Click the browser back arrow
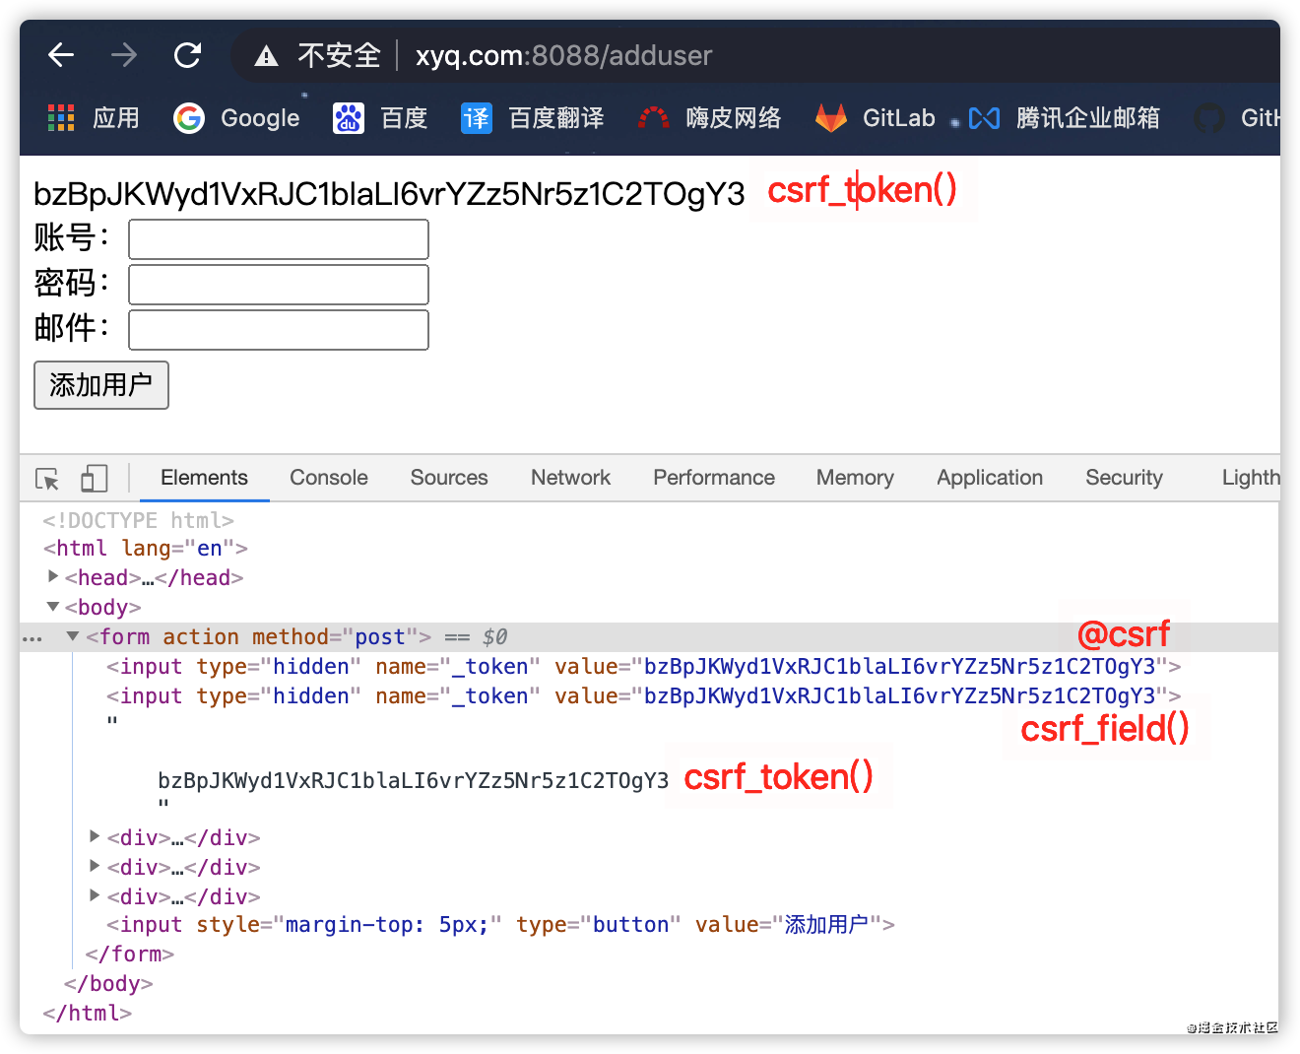 [61, 55]
